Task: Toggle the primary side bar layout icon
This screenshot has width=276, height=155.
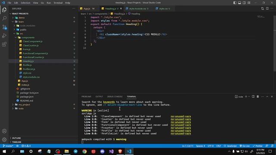Action: 235,3
